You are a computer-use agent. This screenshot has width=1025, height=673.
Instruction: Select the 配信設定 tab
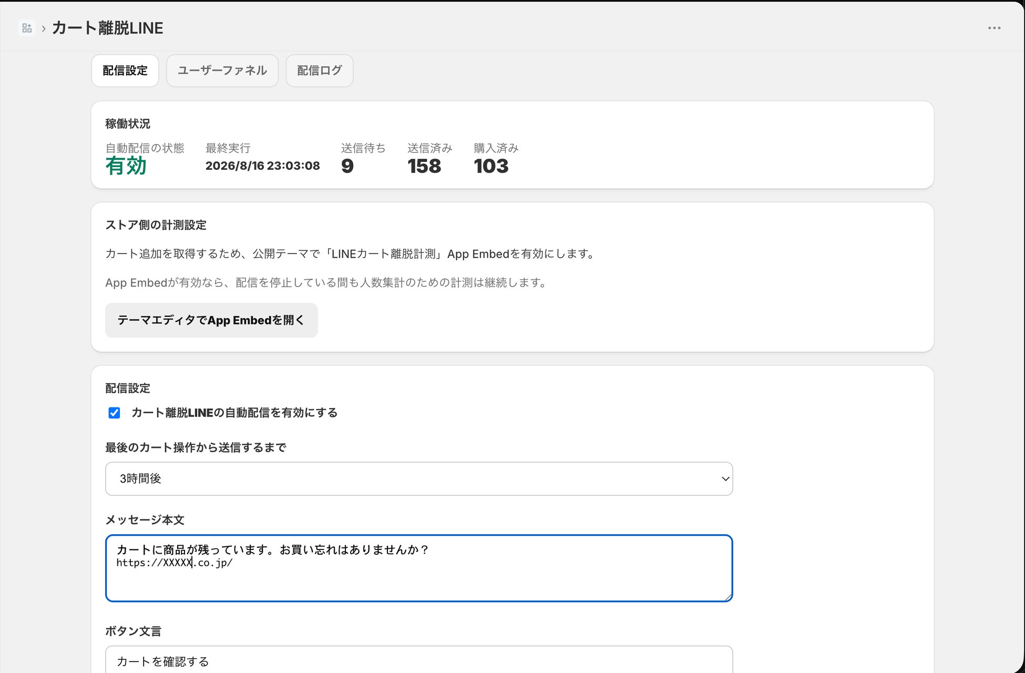[x=125, y=70]
